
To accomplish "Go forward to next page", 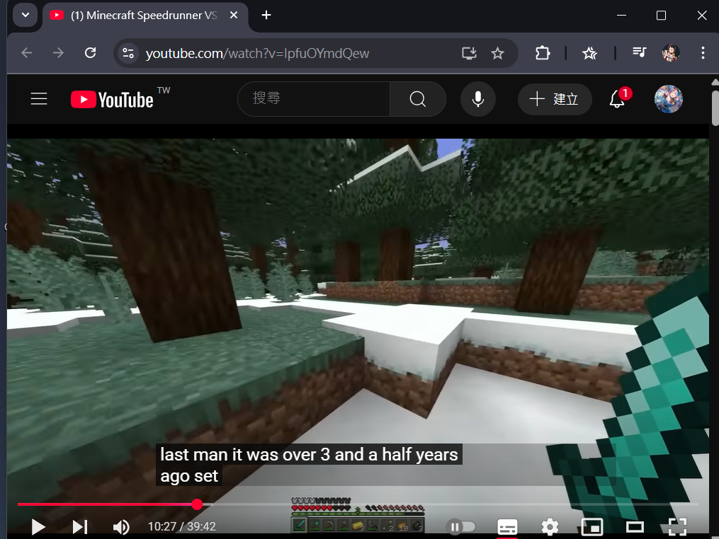I will 58,53.
